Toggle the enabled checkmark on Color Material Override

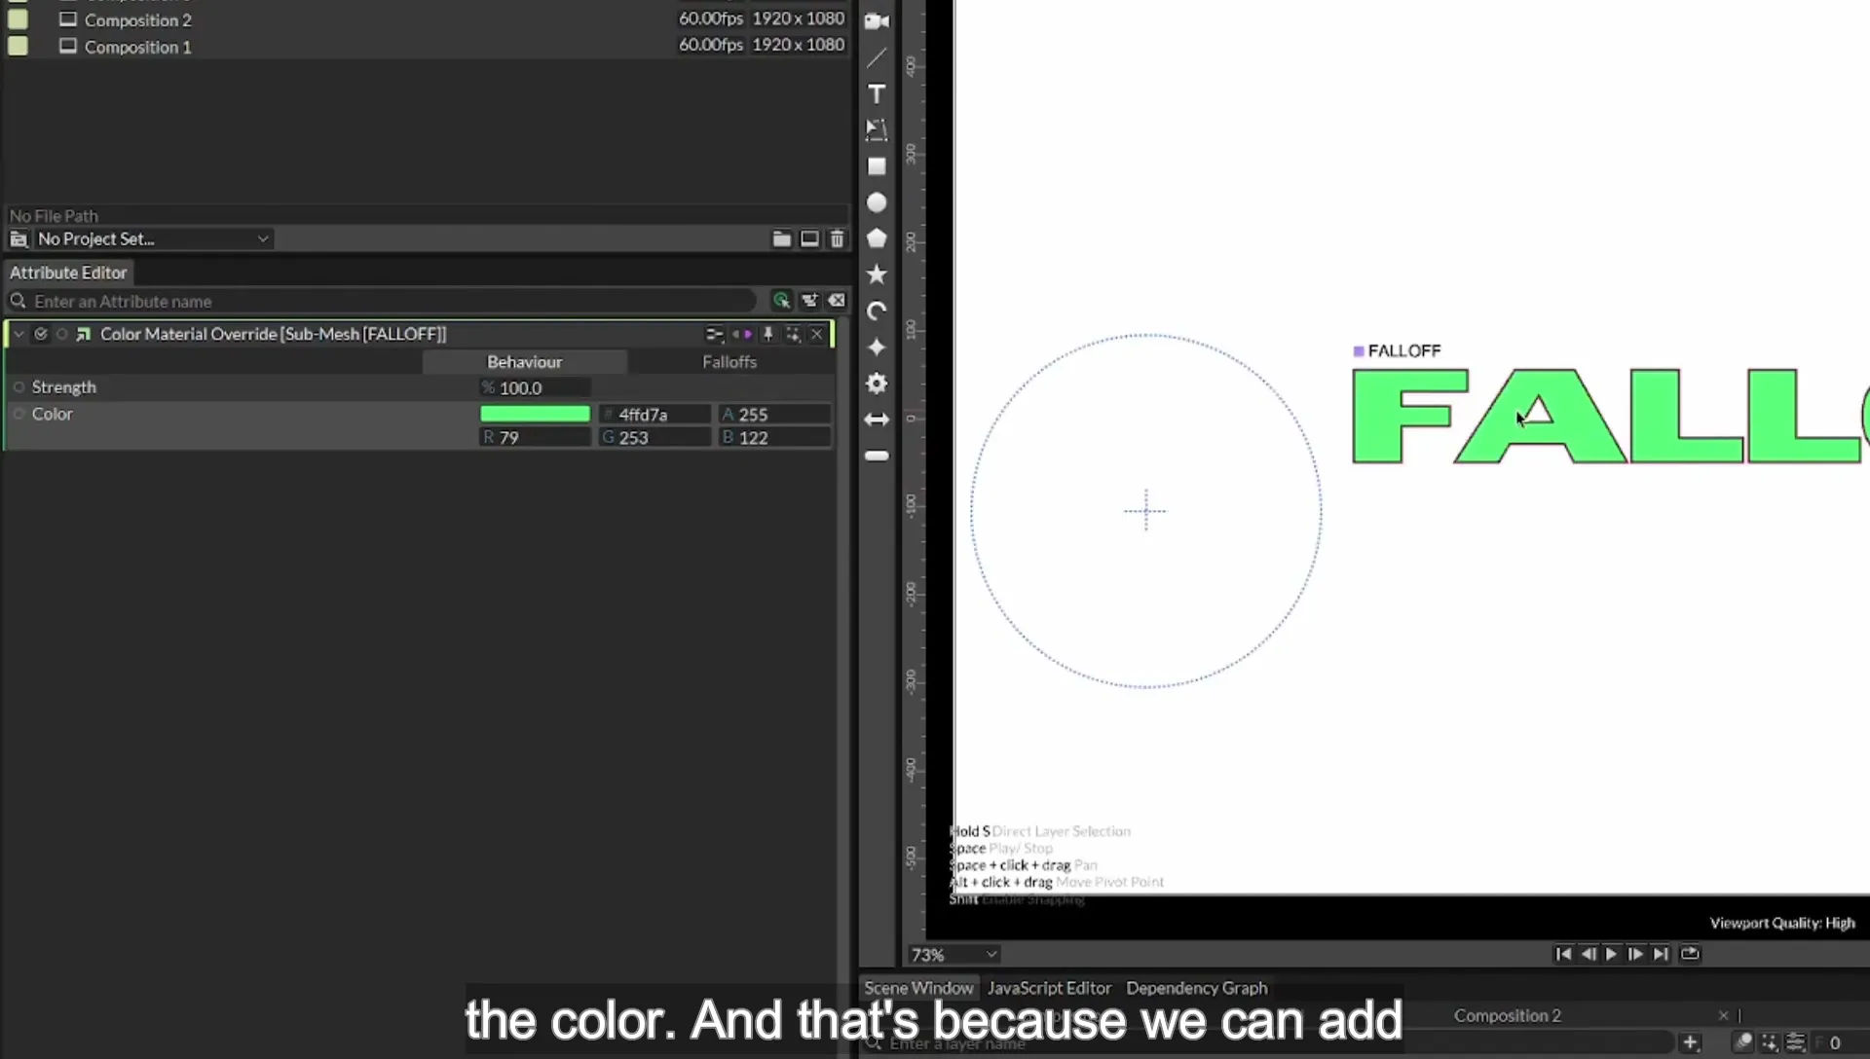click(41, 334)
